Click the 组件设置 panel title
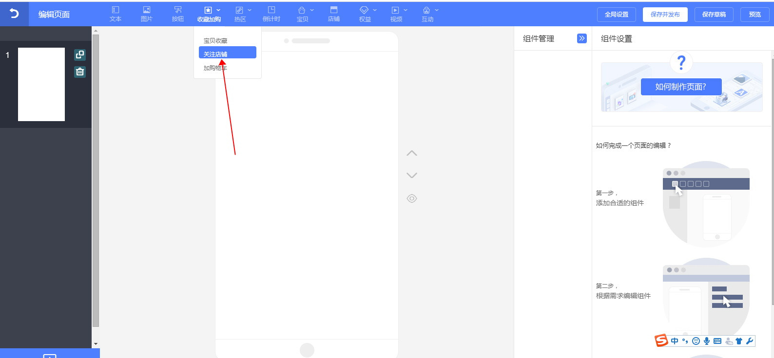774x358 pixels. pyautogui.click(x=617, y=38)
